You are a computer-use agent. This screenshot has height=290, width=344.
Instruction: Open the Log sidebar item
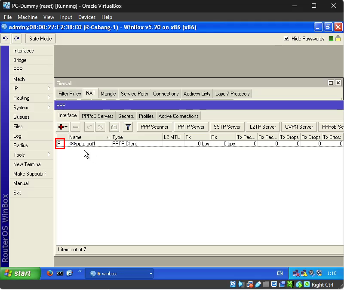click(31, 136)
